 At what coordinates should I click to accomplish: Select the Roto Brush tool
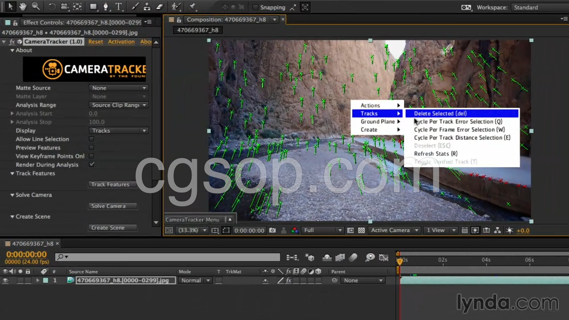click(176, 7)
